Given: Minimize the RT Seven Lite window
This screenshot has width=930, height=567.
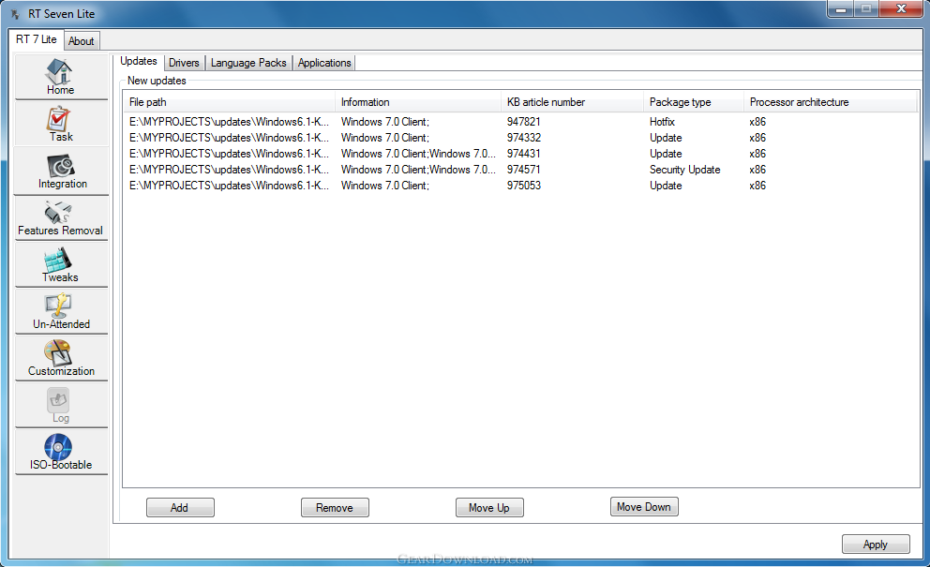Looking at the screenshot, I should (840, 9).
